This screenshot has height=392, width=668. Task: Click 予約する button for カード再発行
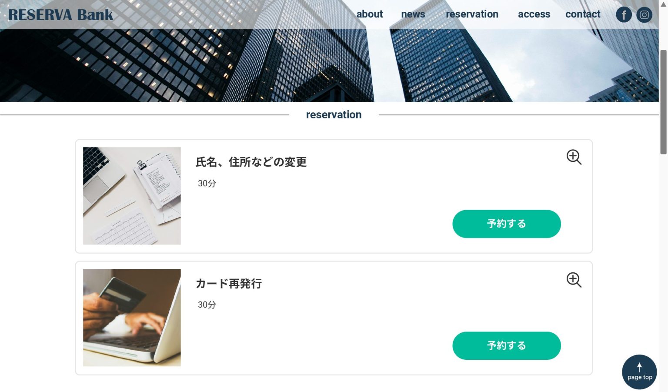507,346
